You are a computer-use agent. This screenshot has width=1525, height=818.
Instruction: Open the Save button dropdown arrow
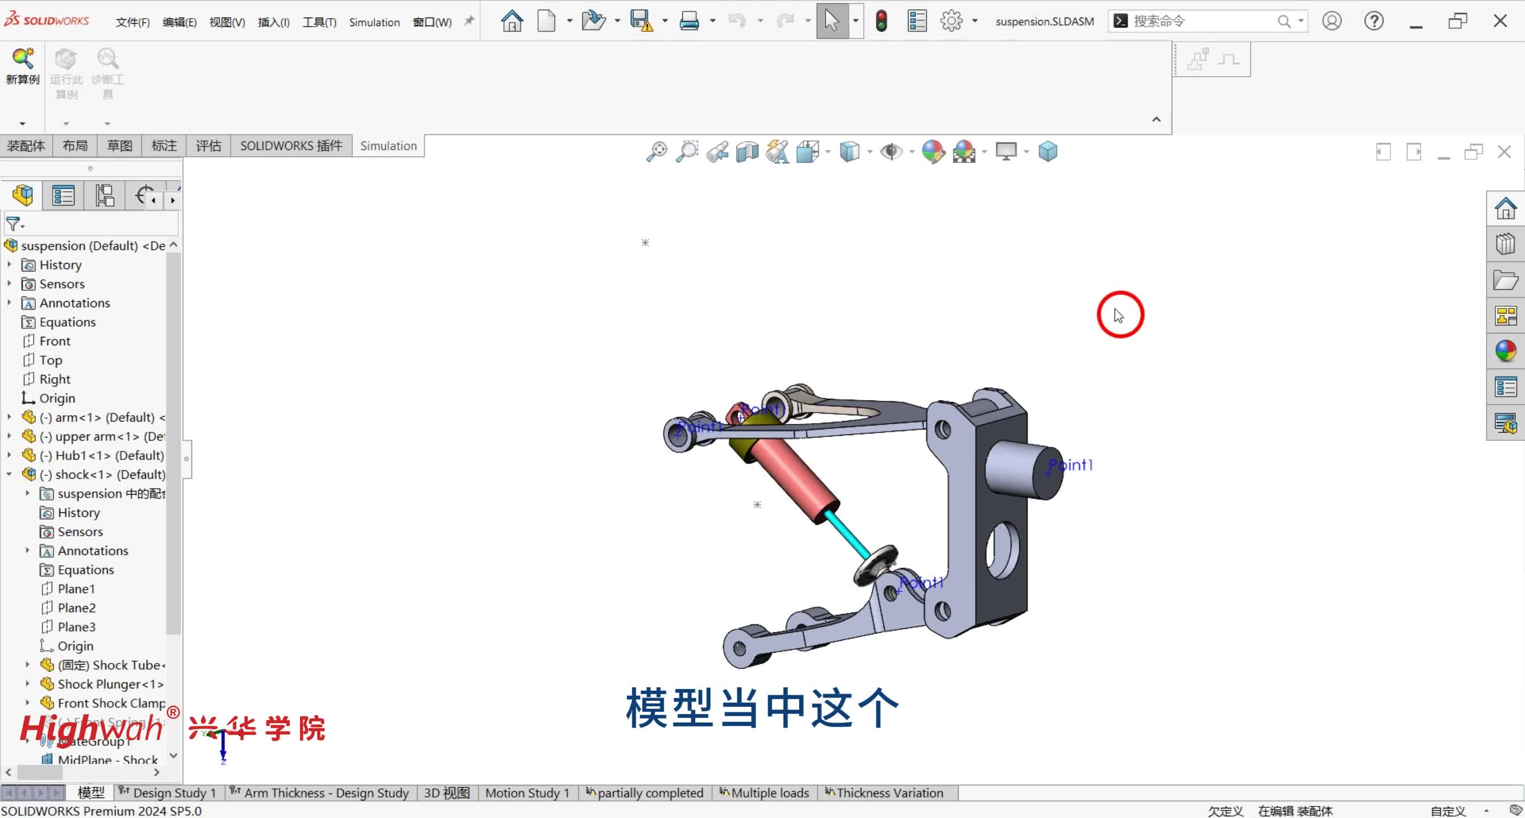(x=665, y=22)
